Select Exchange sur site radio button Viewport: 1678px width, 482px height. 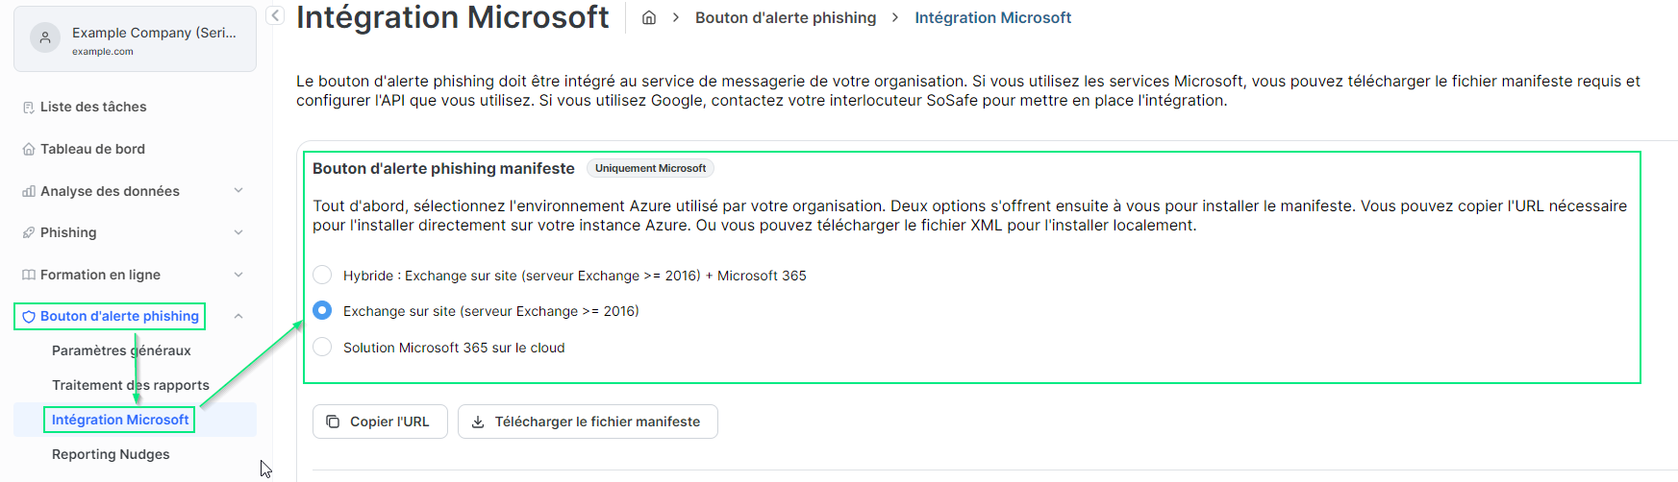tap(322, 311)
